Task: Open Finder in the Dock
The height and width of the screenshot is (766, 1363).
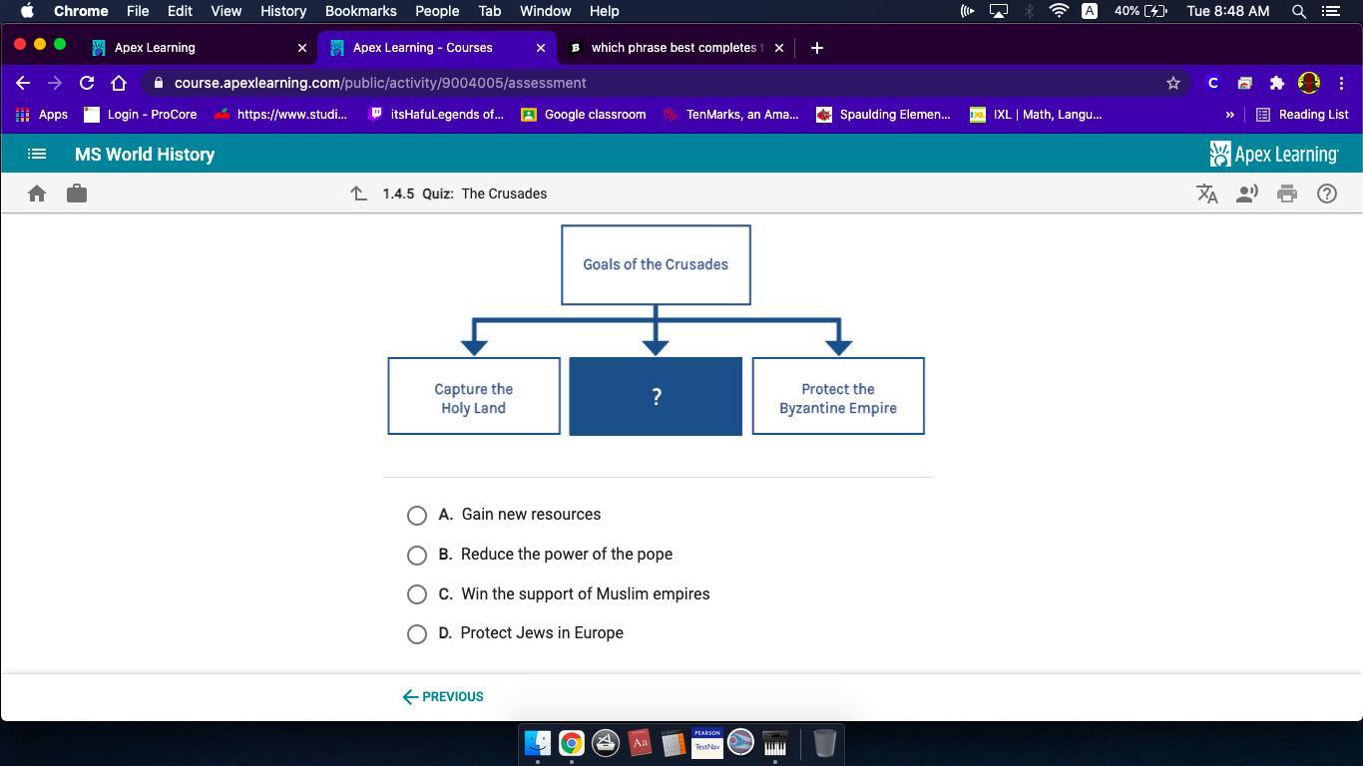Action: point(538,743)
